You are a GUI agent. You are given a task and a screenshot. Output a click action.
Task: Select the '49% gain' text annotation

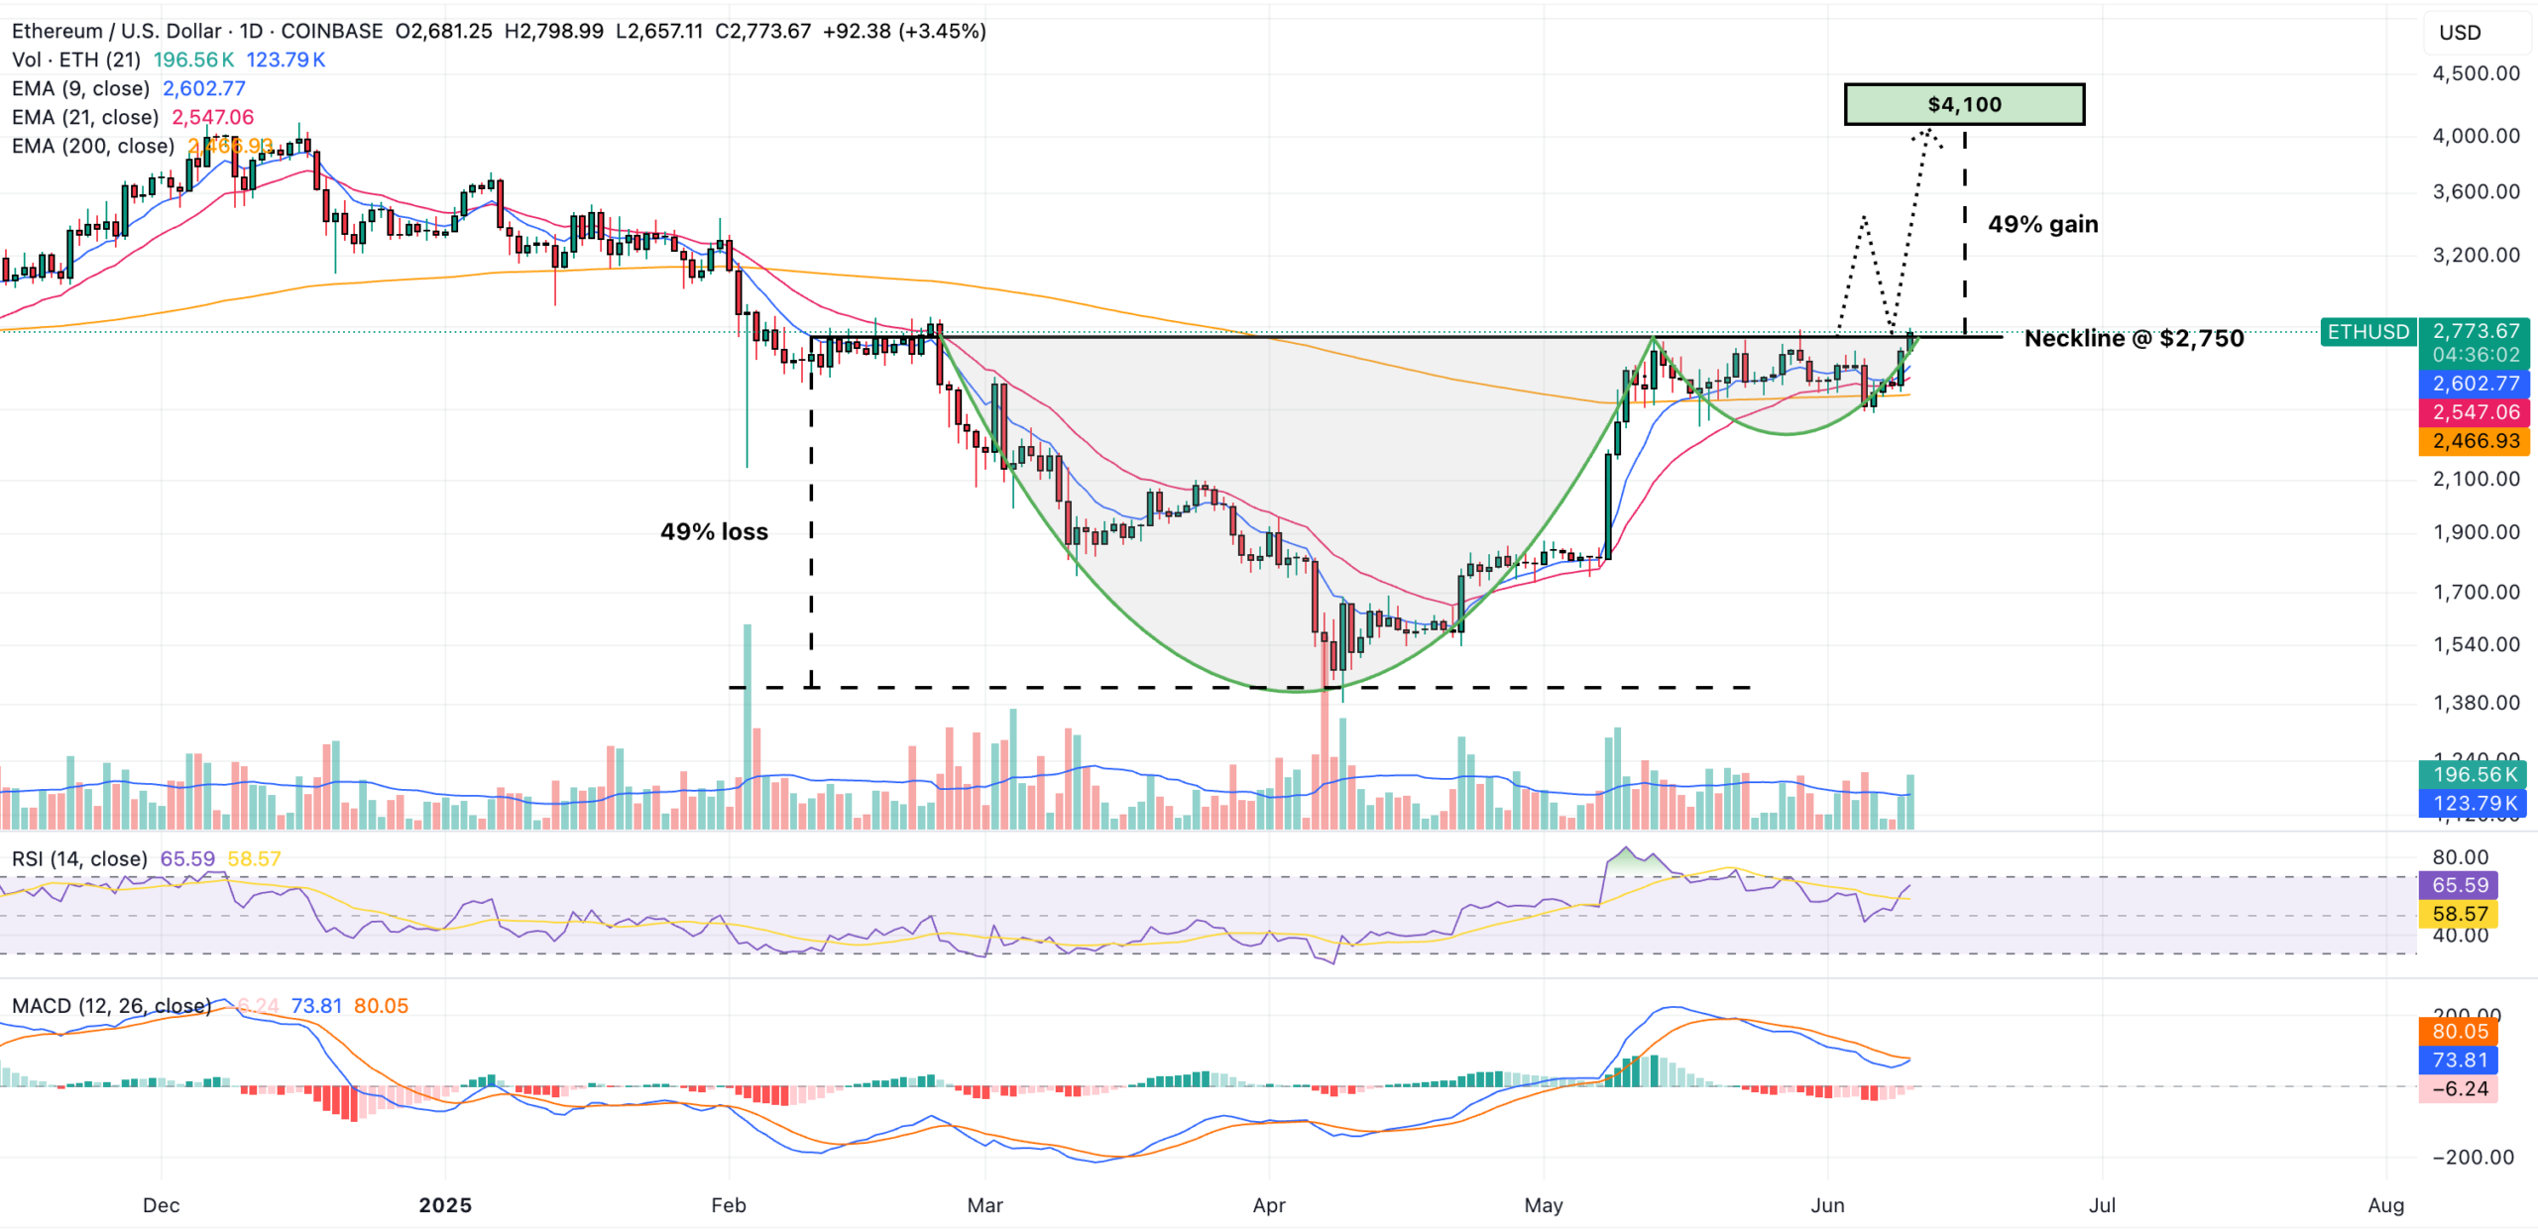(x=2042, y=224)
